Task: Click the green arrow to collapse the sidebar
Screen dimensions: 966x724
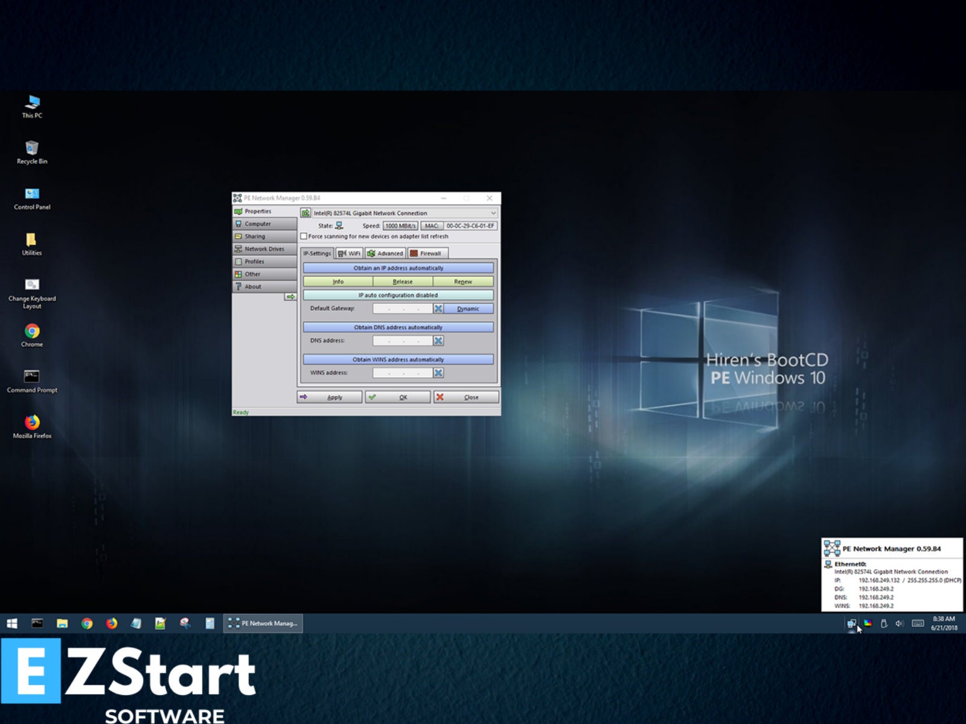Action: 290,295
